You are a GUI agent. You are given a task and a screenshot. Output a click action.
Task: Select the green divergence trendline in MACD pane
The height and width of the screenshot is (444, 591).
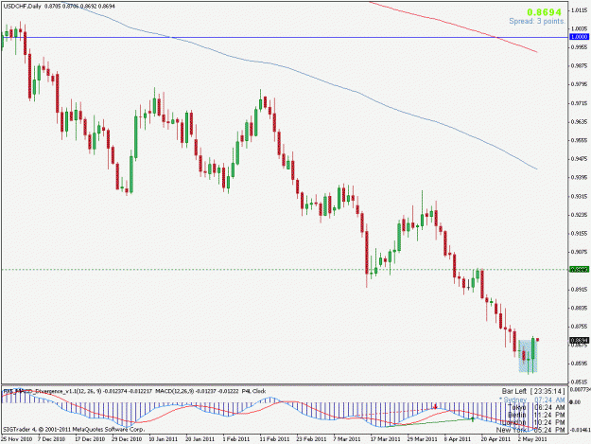[x=428, y=423]
